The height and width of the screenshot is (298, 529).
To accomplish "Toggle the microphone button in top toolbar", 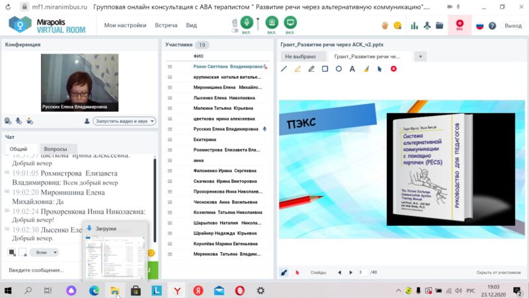I will coord(247,23).
